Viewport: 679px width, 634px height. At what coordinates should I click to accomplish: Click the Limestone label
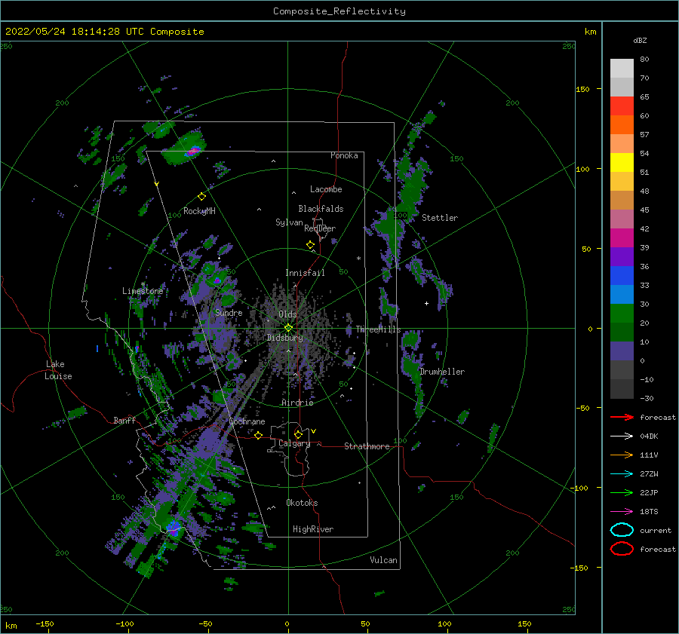point(143,291)
